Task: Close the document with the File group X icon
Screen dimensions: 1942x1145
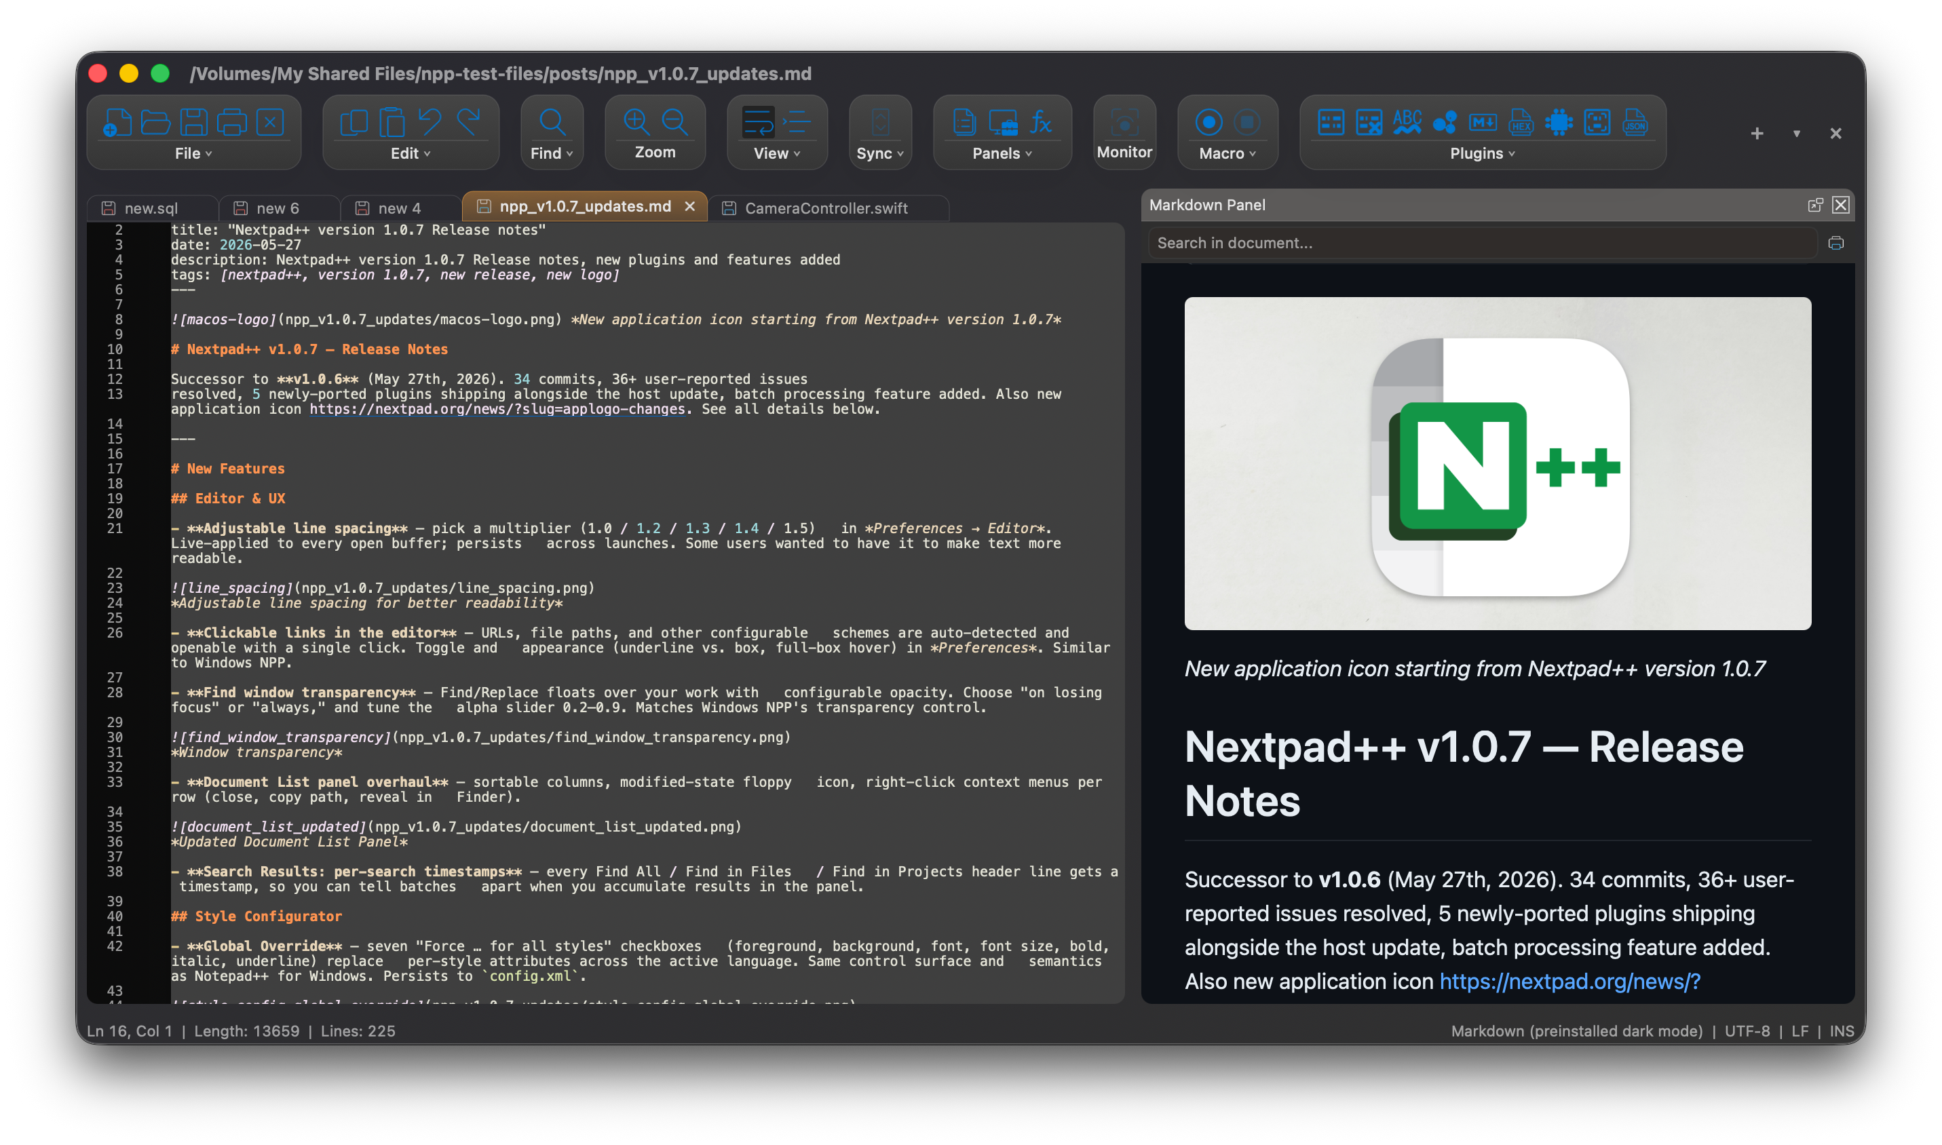Action: pyautogui.click(x=270, y=122)
